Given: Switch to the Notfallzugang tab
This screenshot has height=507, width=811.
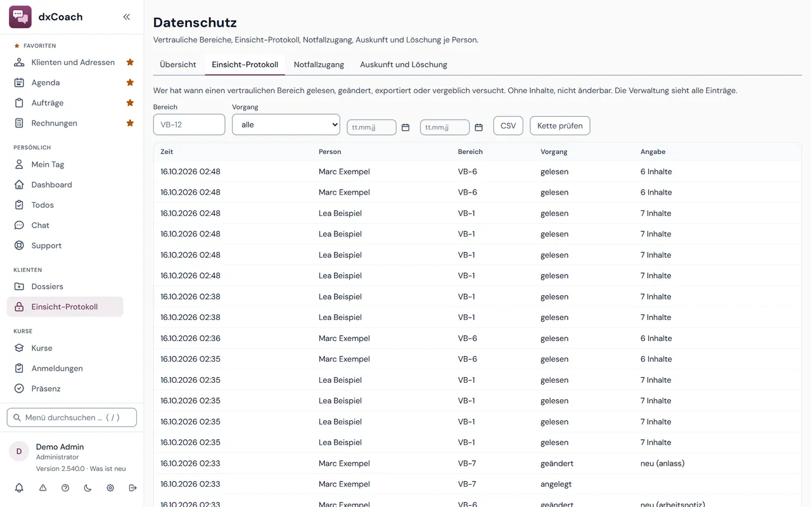Looking at the screenshot, I should (x=319, y=65).
